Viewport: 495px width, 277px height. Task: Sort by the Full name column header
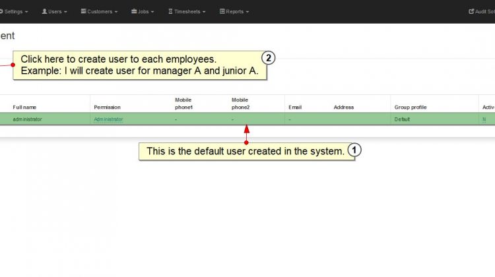(x=24, y=108)
